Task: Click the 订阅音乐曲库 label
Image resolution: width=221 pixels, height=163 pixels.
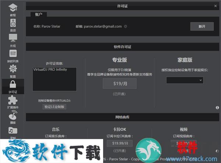Action: [x=56, y=136]
